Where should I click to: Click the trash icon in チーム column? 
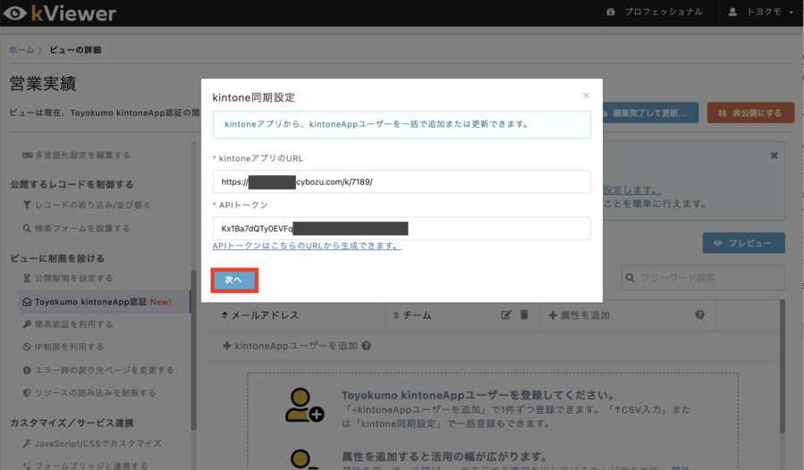tap(524, 315)
